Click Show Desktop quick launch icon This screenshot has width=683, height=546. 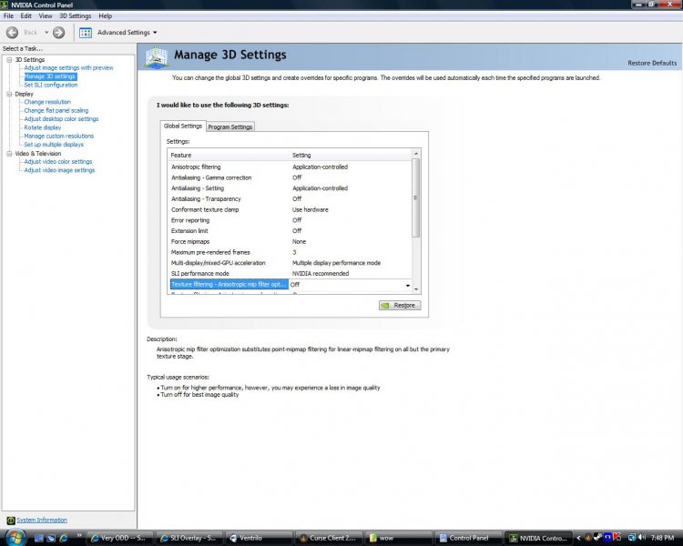39,538
